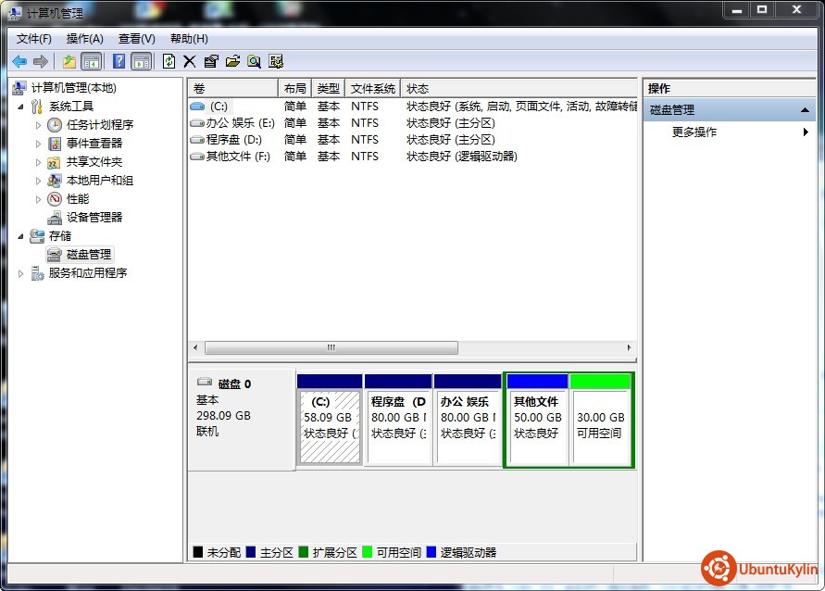This screenshot has height=591, width=825.
Task: Open the 查看(V) menu
Action: [x=136, y=39]
